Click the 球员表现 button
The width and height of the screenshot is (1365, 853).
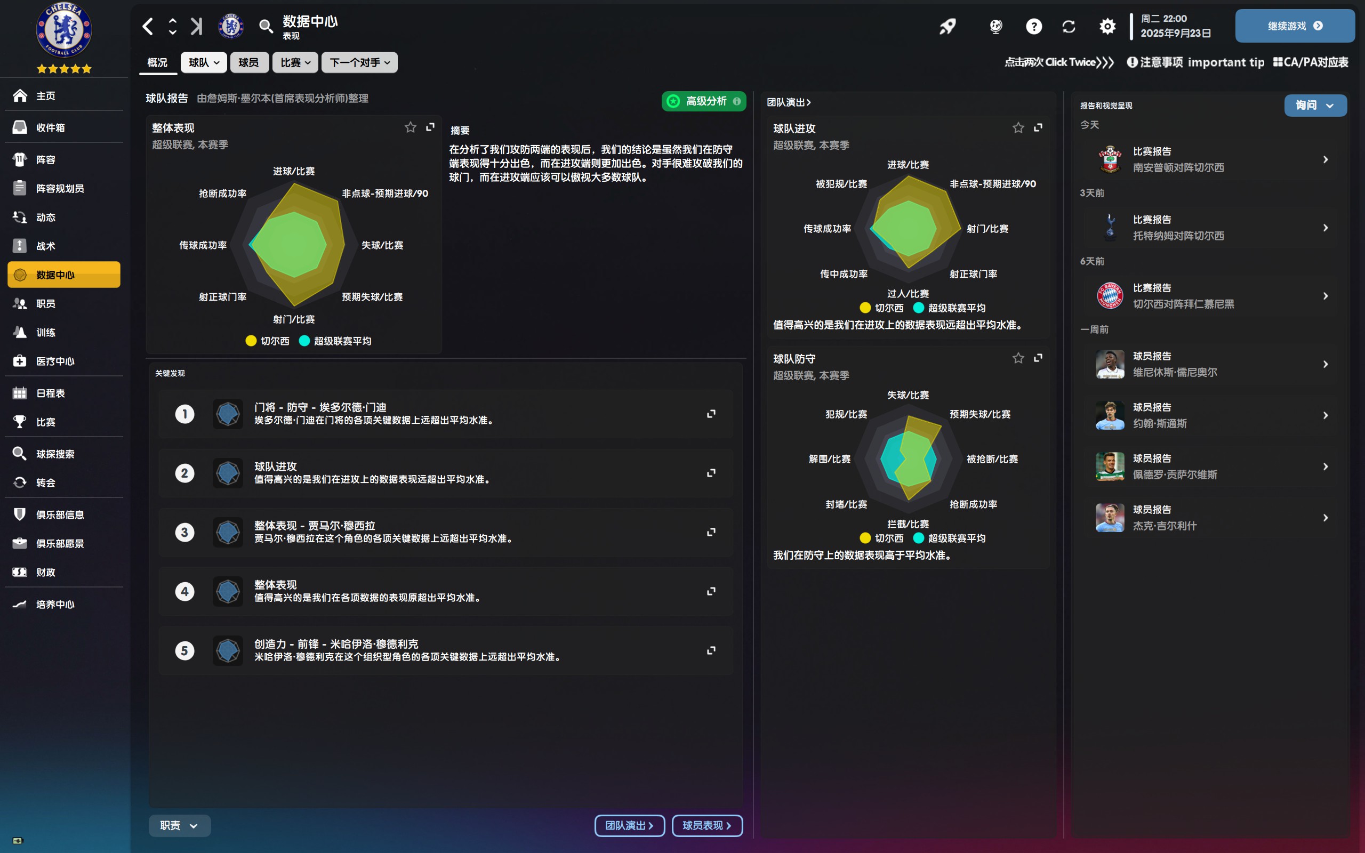(x=706, y=825)
